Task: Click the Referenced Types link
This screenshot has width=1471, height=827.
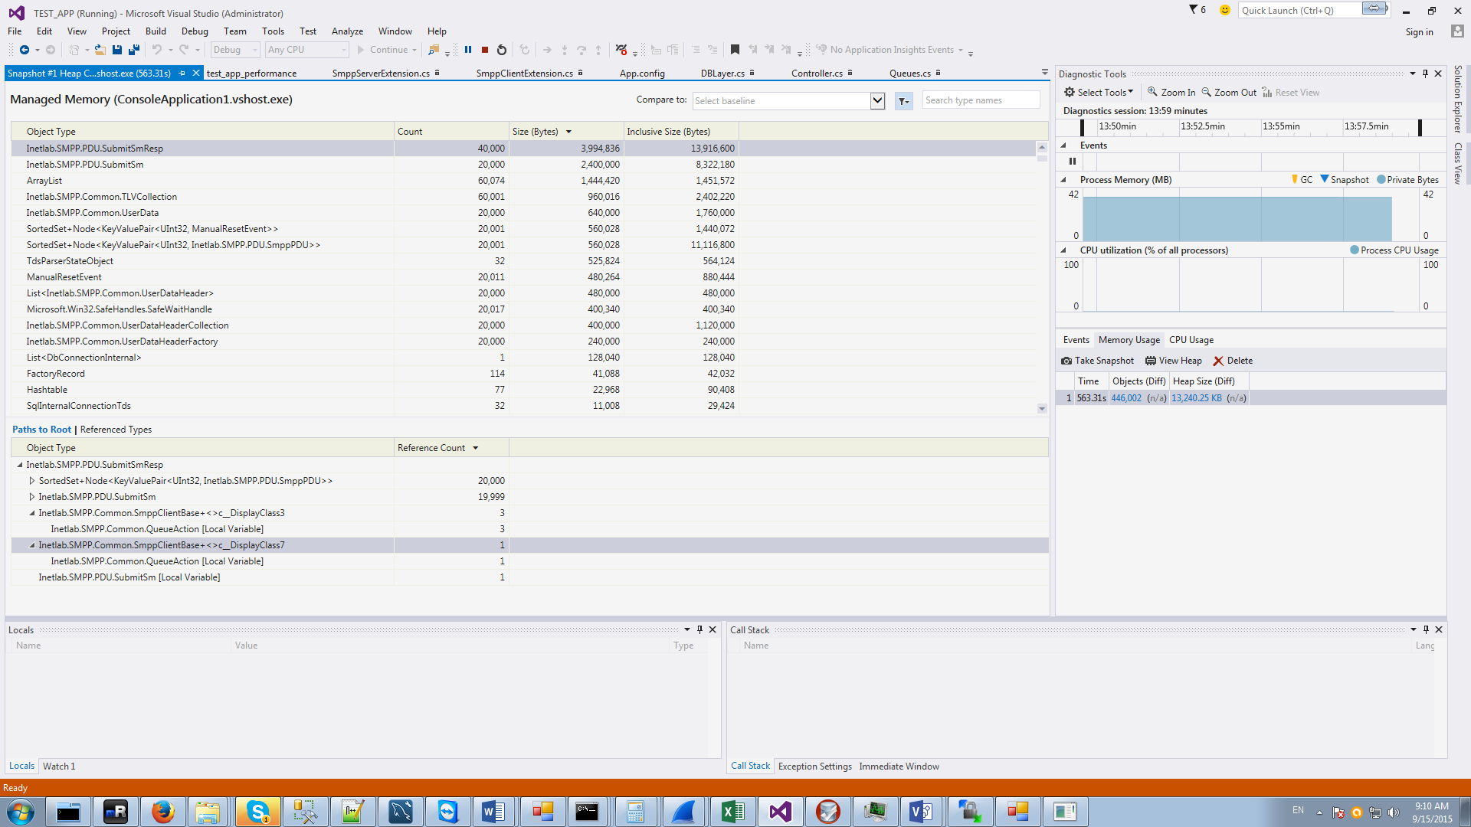Action: (x=116, y=430)
